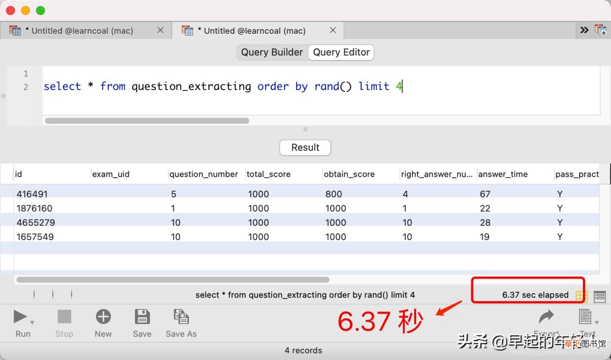This screenshot has height=360, width=611.
Task: Select the id cell 4655279
Action: [36, 222]
